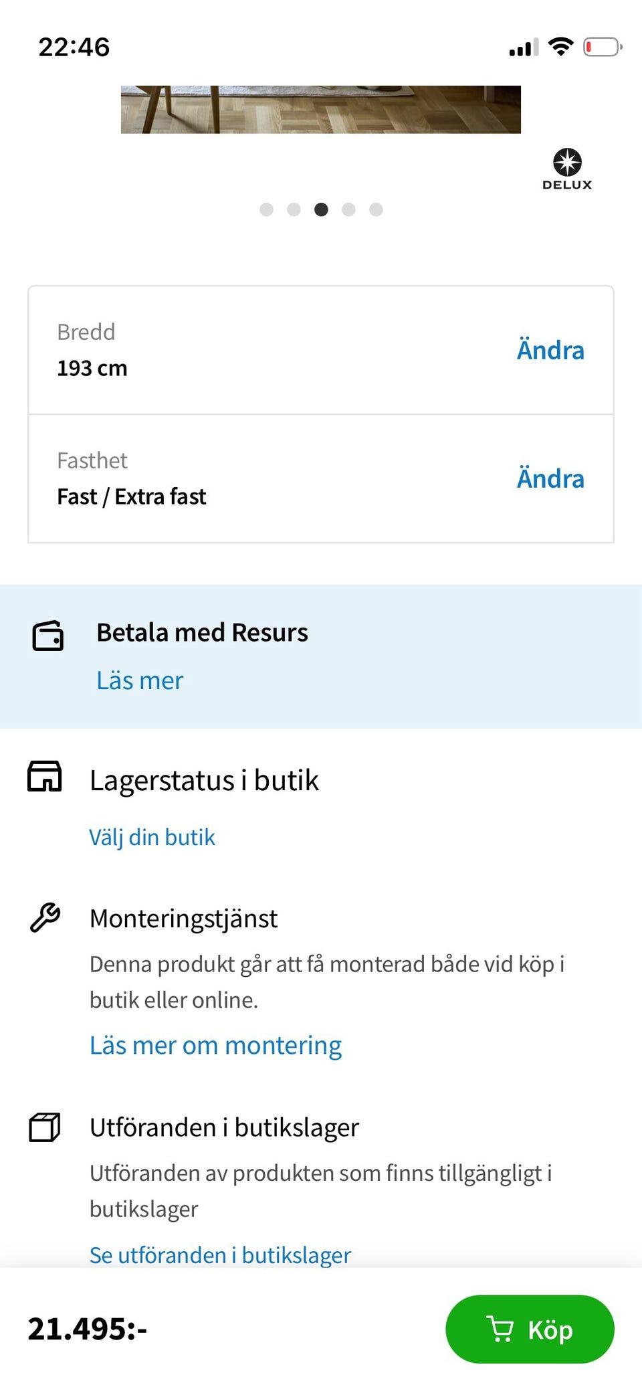Tap the product photo at the top
Image resolution: width=642 pixels, height=1391 pixels.
tap(321, 109)
